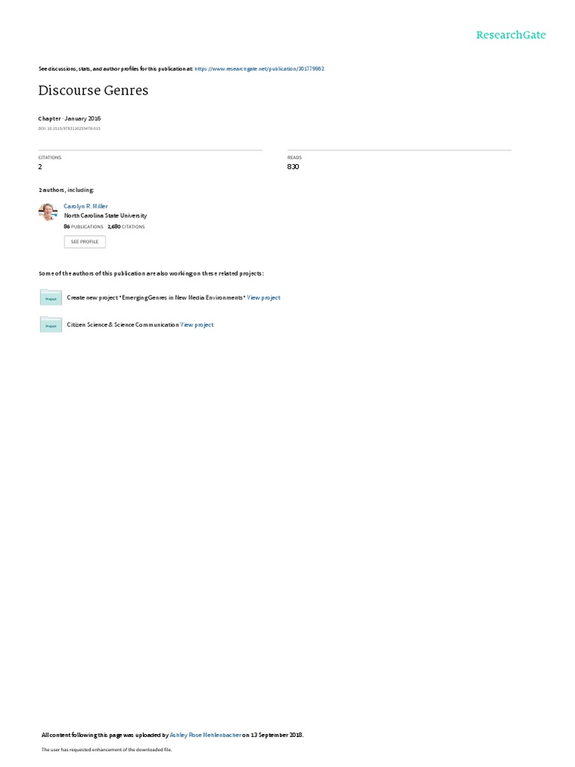The height and width of the screenshot is (767, 575).
Task: Open Carolyn R. Miller author link
Action: click(x=85, y=207)
